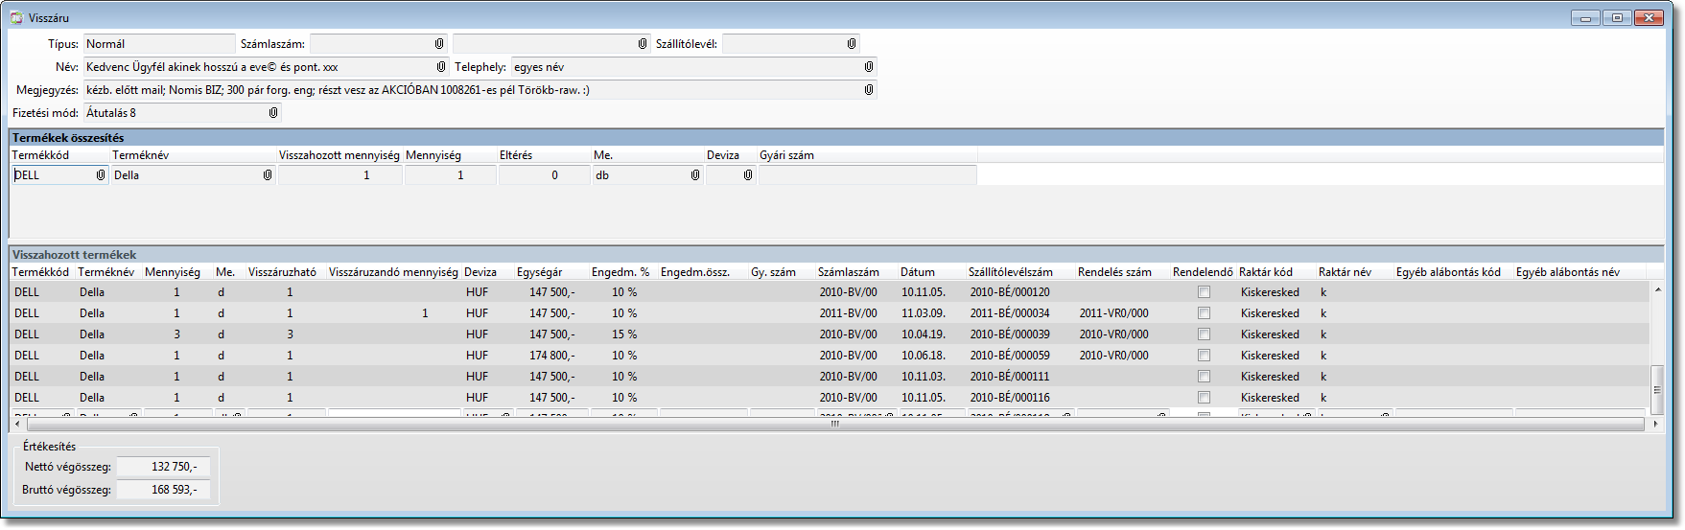Click the empty Gyári szám cell
This screenshot has height=530, width=1685.
867,175
